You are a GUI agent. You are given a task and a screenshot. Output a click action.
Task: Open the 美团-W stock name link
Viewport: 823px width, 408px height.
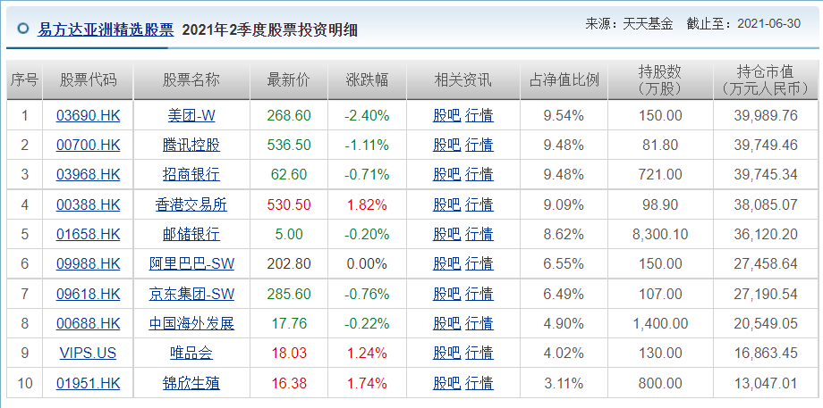pos(191,115)
